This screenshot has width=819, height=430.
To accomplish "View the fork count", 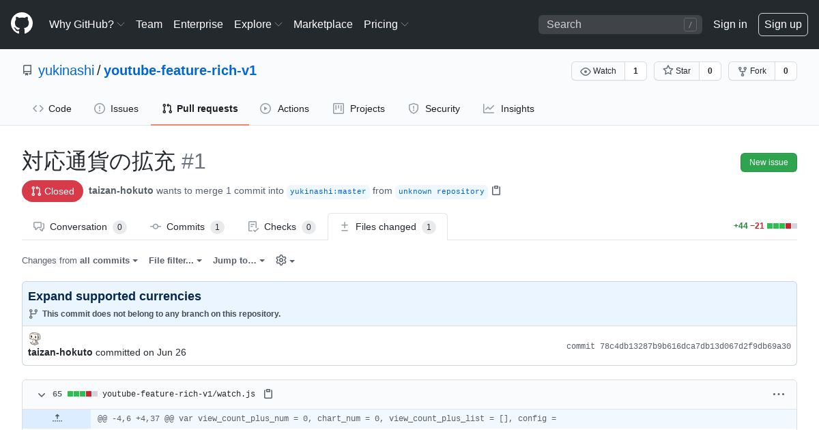I will click(x=786, y=71).
